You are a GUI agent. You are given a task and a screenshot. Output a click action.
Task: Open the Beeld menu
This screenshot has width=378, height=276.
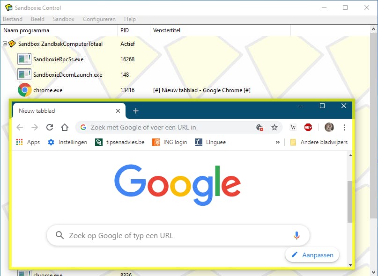[37, 19]
